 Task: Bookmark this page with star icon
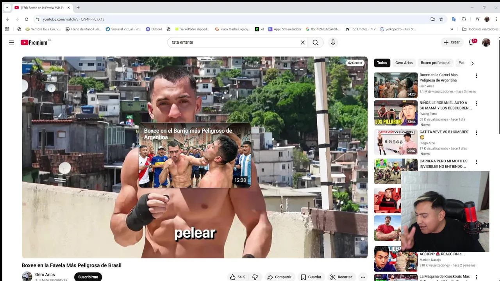441,19
